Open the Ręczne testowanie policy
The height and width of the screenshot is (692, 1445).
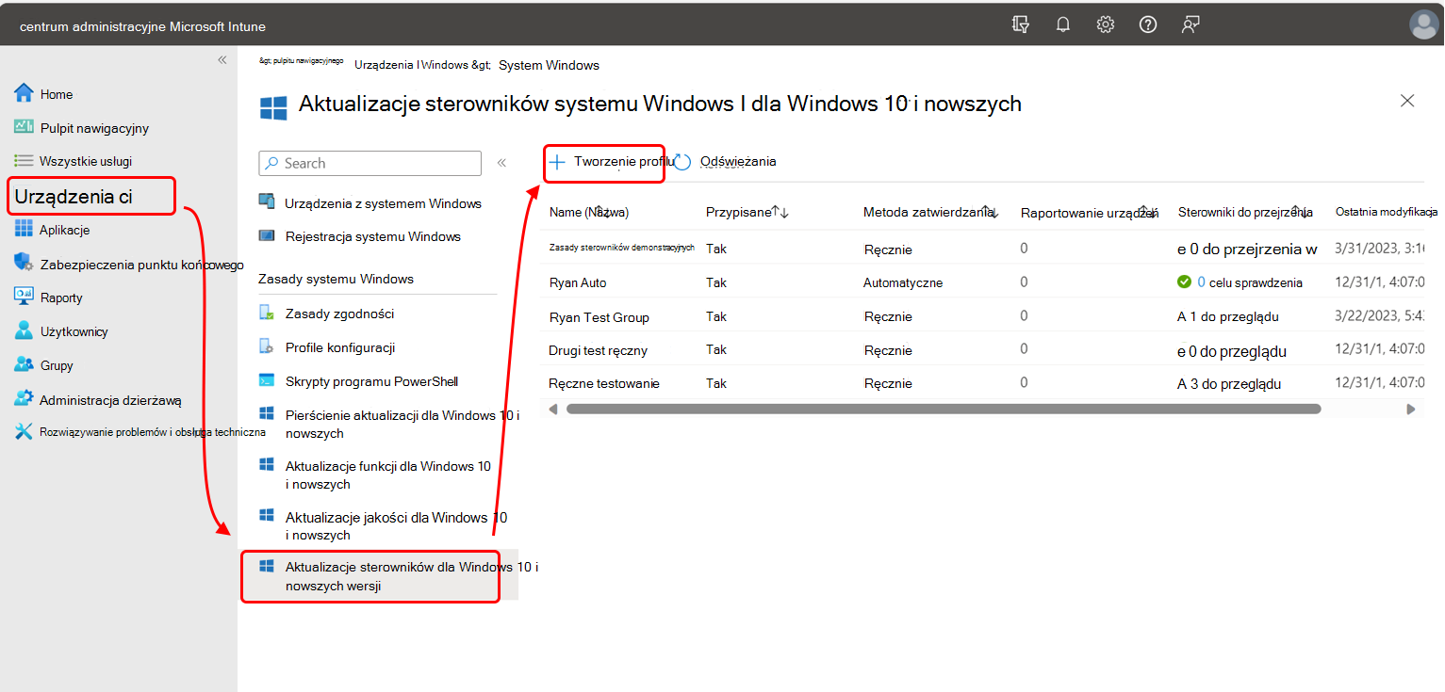(604, 383)
